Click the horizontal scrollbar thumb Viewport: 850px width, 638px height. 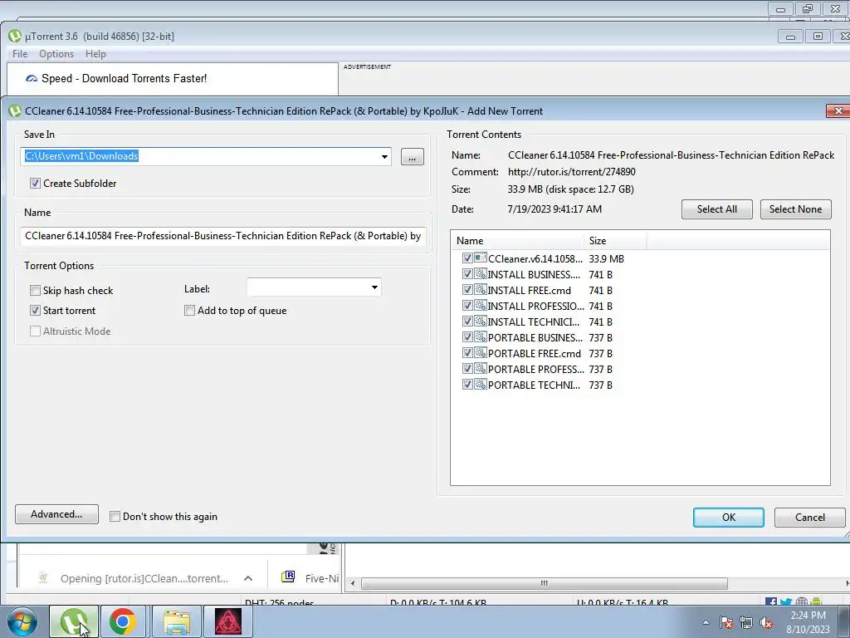tap(545, 584)
